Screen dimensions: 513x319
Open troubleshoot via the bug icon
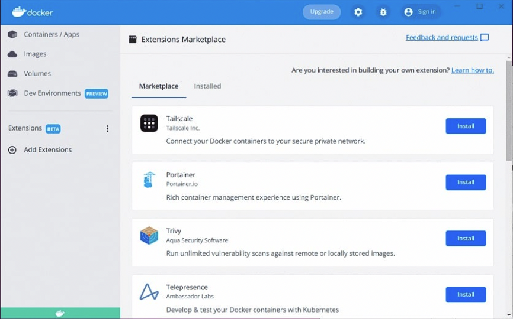(x=383, y=12)
